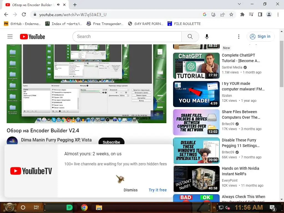
Task: Open Share Files Between Computers thumbnail
Action: pyautogui.click(x=196, y=122)
